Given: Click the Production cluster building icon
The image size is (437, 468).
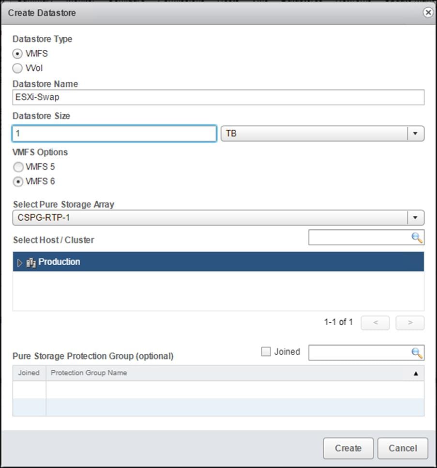Looking at the screenshot, I should tap(31, 262).
